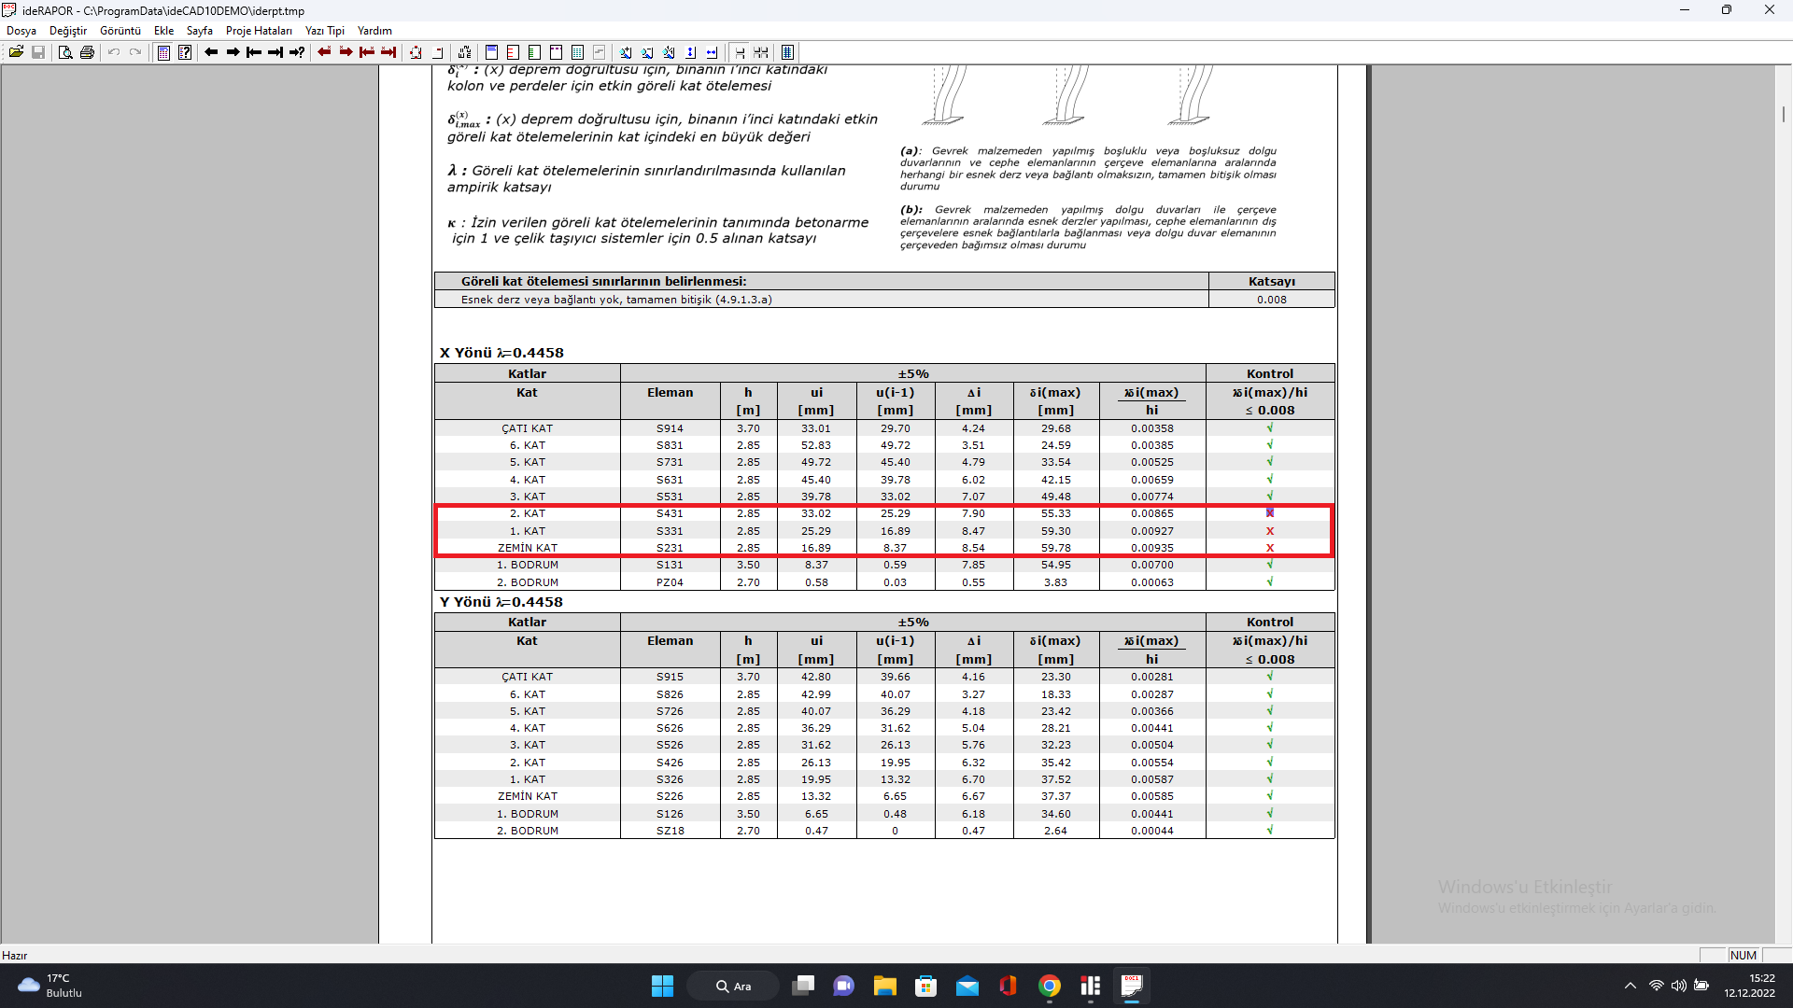Image resolution: width=1793 pixels, height=1008 pixels.
Task: Click the blue horizontal arrows fit-width icon
Action: (x=713, y=52)
